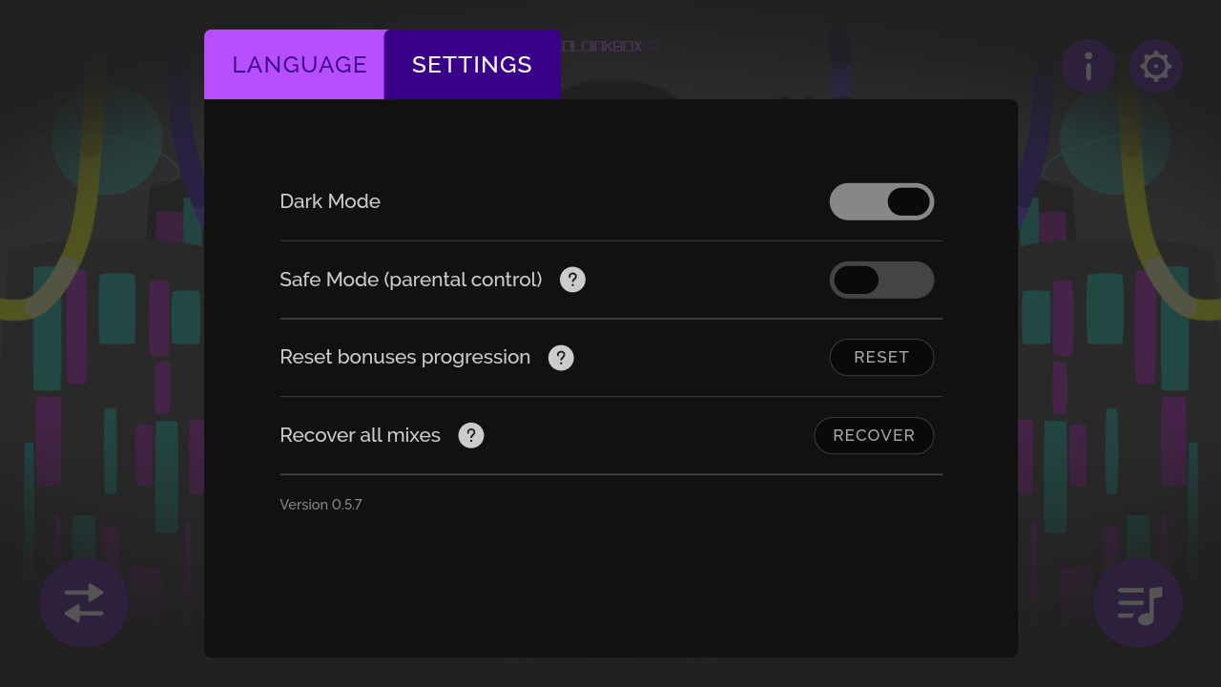
Task: Tap the swap arrows icon bottom left
Action: [x=84, y=603]
